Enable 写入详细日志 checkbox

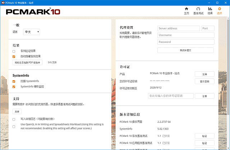[x=14, y=119]
